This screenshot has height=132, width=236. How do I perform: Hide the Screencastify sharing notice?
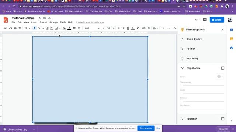(x=158, y=128)
